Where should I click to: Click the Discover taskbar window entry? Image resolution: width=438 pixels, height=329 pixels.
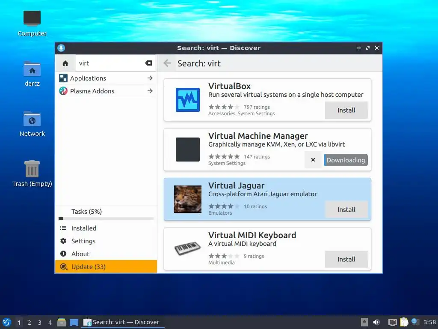tap(122, 322)
